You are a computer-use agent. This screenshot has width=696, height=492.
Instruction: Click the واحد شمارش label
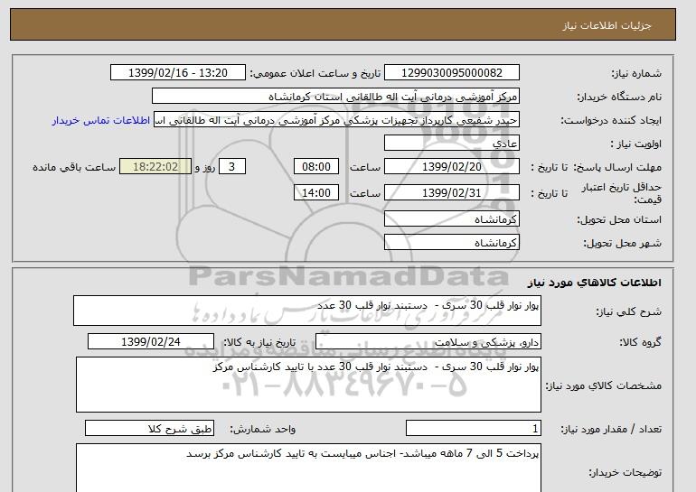pyautogui.click(x=263, y=429)
